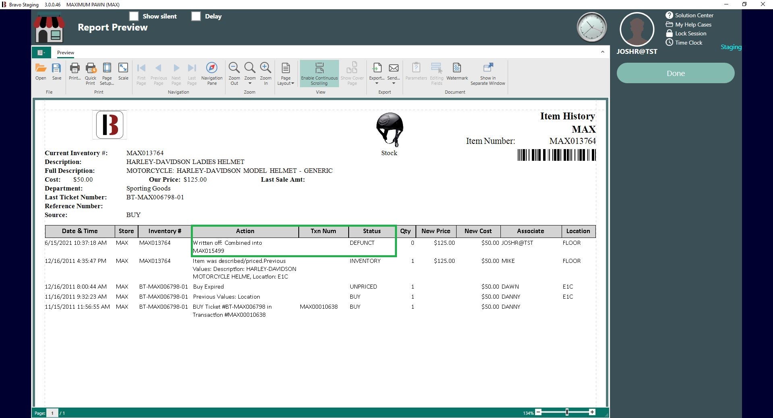Toggle Enable Continuous Scrolling
This screenshot has width=773, height=418.
(x=319, y=74)
